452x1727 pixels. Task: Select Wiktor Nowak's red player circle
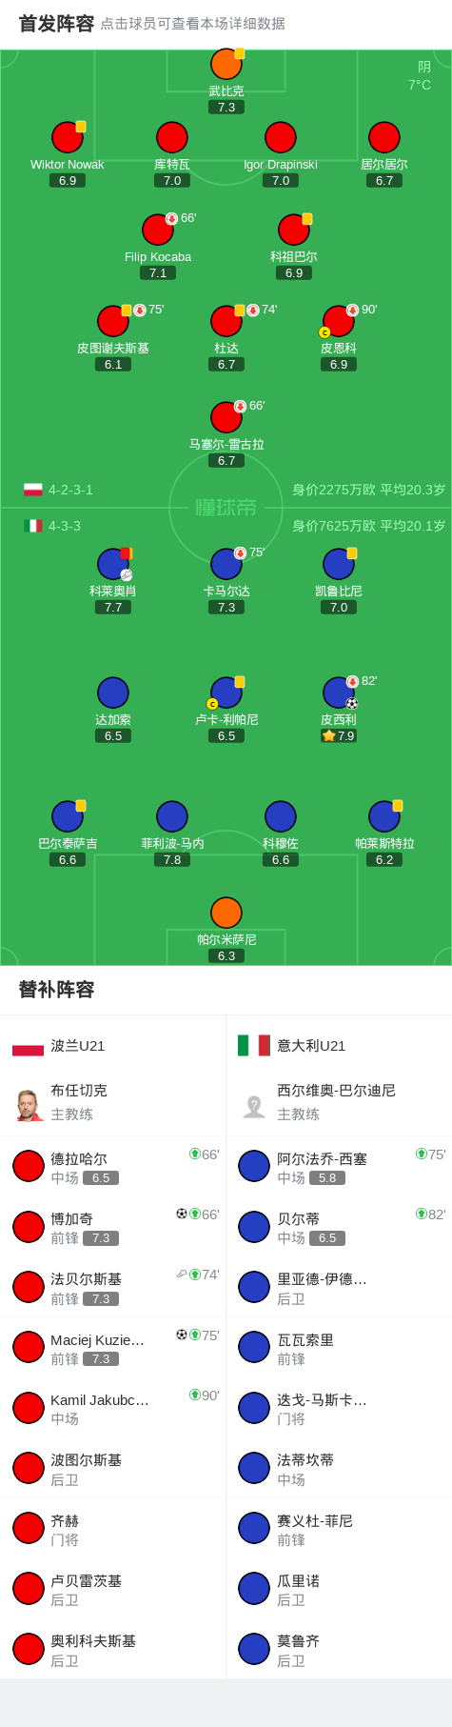68,137
